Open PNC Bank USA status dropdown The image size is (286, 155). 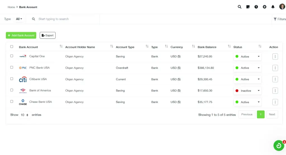click(x=247, y=68)
